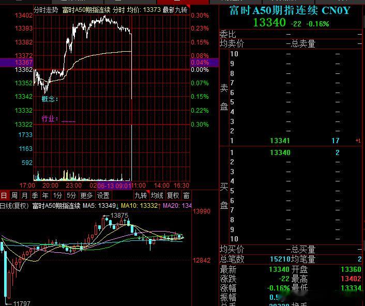Screen dimensions: 365x306
Task: Click buy level 1 price 13340
Action: (x=280, y=152)
